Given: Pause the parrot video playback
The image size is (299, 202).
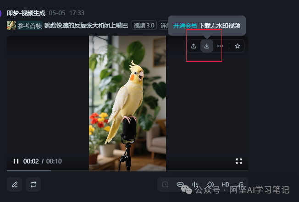Looking at the screenshot, I should point(16,161).
